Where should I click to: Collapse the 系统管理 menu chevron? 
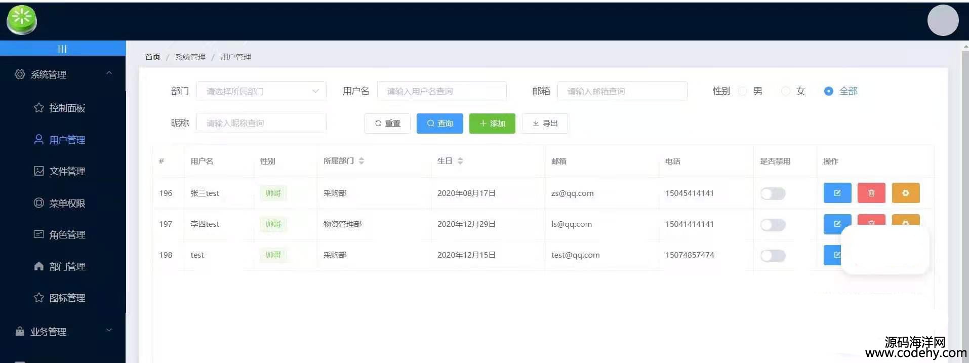tap(109, 73)
